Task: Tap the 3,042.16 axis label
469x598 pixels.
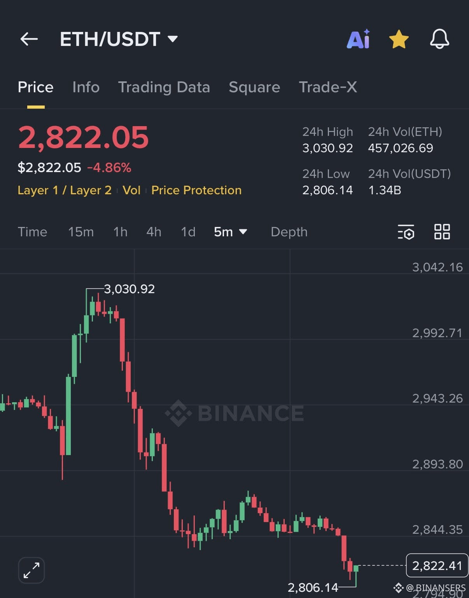Action: pos(437,267)
